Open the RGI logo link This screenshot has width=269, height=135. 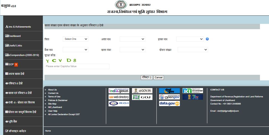pos(119,103)
